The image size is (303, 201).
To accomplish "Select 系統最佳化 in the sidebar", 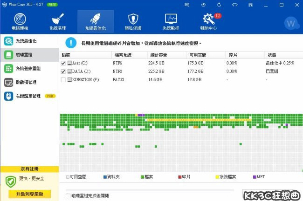I will (29, 41).
